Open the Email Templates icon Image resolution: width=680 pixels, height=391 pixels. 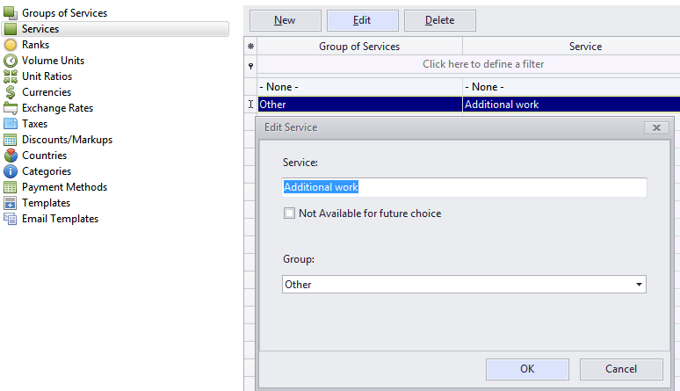coord(11,219)
